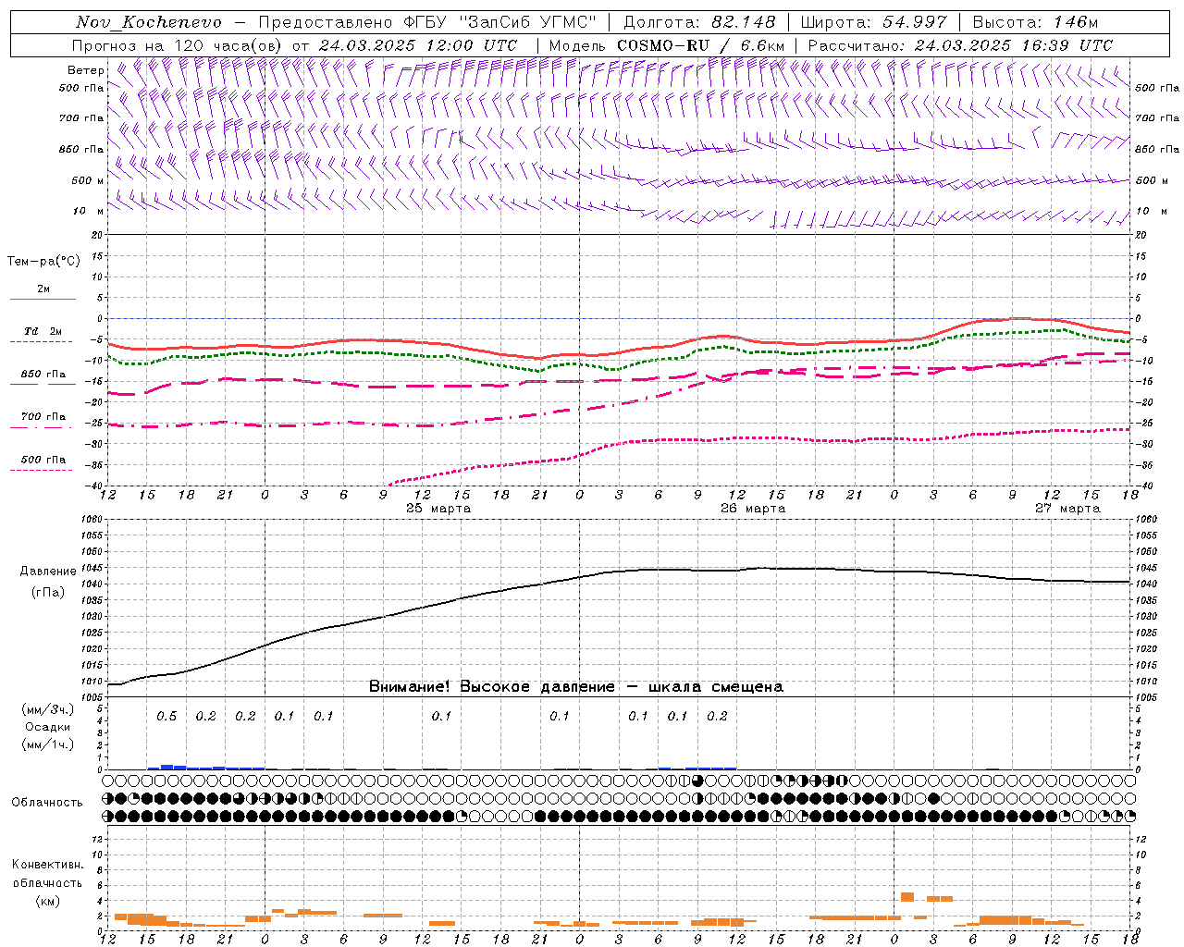Click the "Ветер" wind panel label
Image resolution: width=1184 pixels, height=947 pixels.
coord(85,70)
